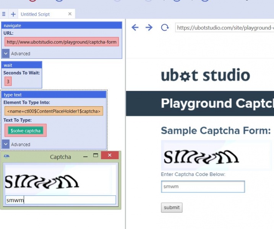274x229 pixels.
Task: Close the Captcha dialog window
Action: click(110, 155)
